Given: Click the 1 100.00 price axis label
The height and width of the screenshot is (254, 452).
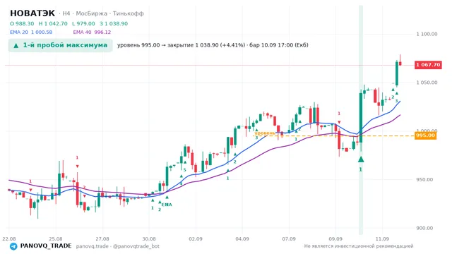Looking at the screenshot, I should [x=427, y=34].
